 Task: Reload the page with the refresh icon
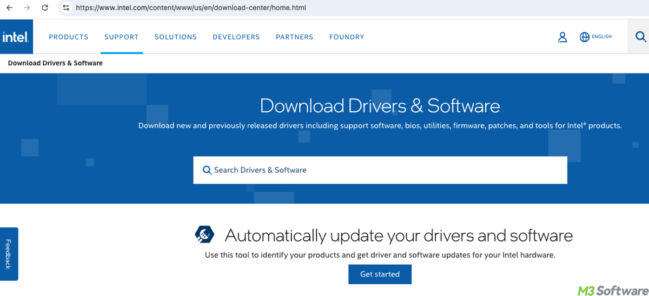(45, 8)
